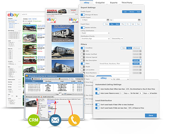Switch to the Third Party tab
Viewport: 170px width, 134px height.
pyautogui.click(x=127, y=2)
